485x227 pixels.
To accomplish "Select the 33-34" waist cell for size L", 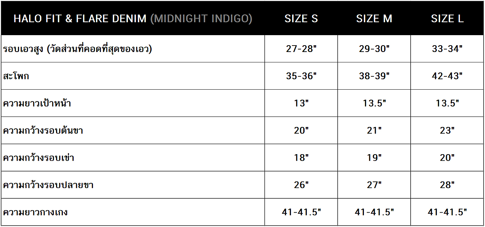I will (x=447, y=49).
